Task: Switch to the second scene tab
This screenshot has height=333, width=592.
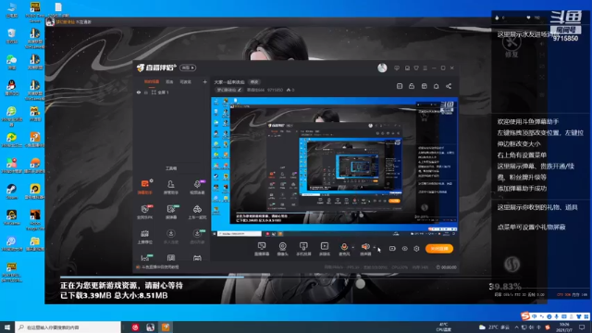Action: pyautogui.click(x=169, y=82)
